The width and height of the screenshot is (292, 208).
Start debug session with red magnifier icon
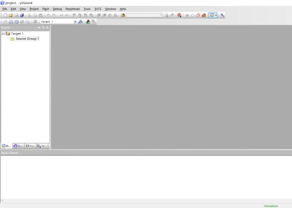(x=179, y=15)
